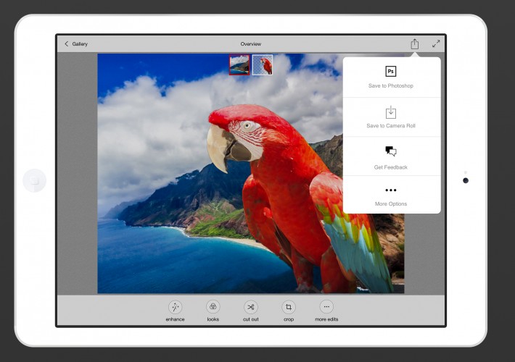Select the Get Feedback label
This screenshot has width=515, height=362.
[391, 167]
